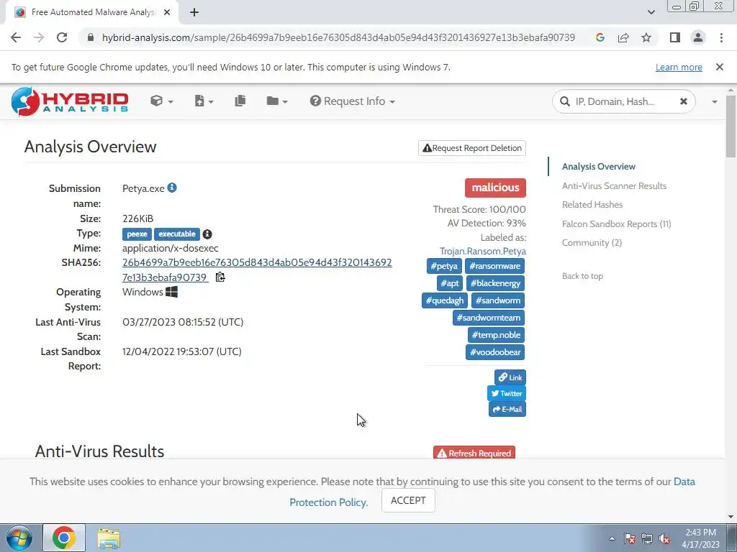Viewport: 737px width, 552px height.
Task: Click the Refresh Required warning button
Action: (474, 453)
